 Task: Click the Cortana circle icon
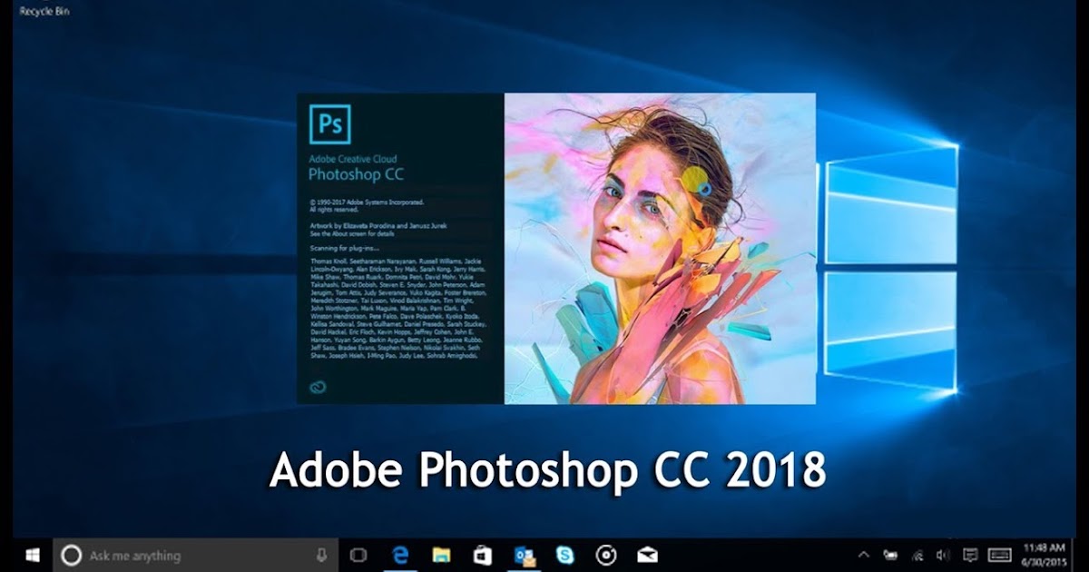pos(73,555)
